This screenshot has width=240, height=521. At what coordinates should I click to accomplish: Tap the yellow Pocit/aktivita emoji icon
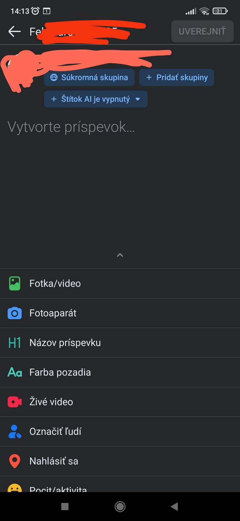[15, 488]
